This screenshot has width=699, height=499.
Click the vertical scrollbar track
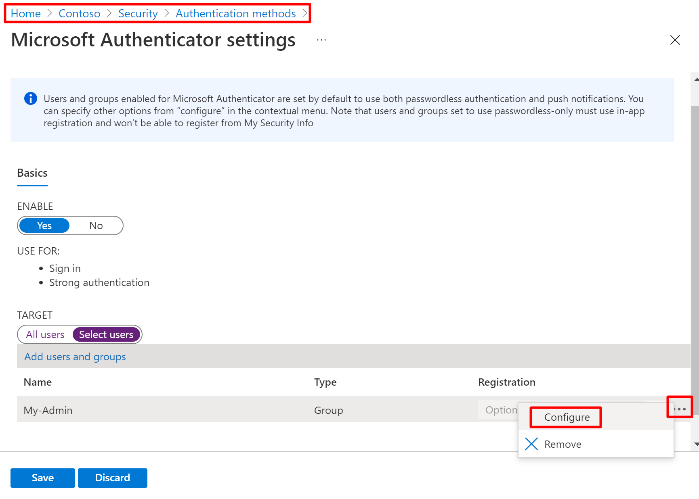[695, 242]
